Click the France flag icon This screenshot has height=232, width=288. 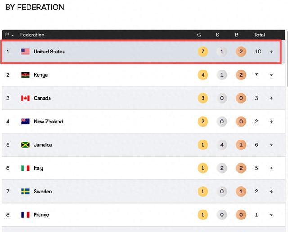pyautogui.click(x=25, y=215)
